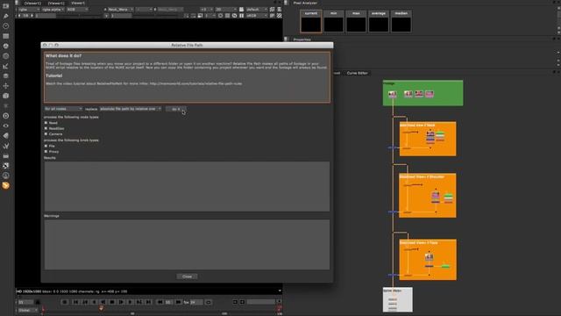The image size is (561, 316).
Task: Open the 'for all nodes' dropdown
Action: [63, 109]
